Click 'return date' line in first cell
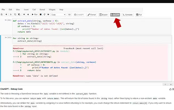 [24, 32]
